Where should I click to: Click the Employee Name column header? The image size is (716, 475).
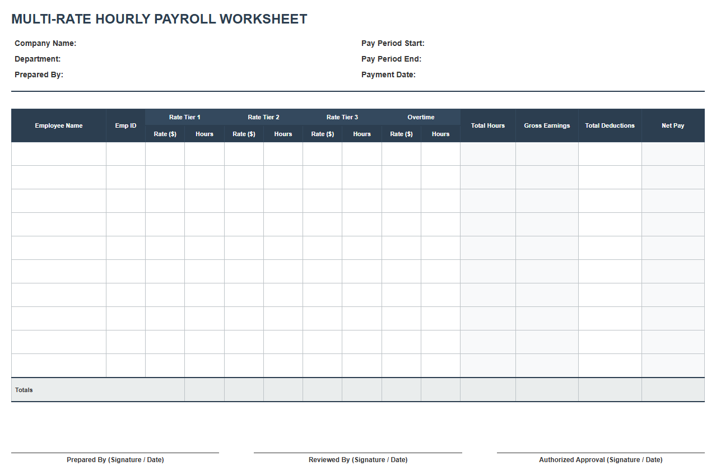pyautogui.click(x=59, y=125)
